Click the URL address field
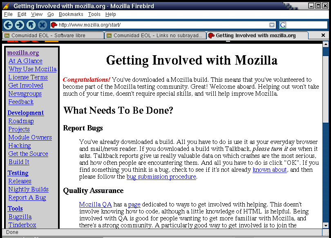The image size is (331, 238). [163, 25]
